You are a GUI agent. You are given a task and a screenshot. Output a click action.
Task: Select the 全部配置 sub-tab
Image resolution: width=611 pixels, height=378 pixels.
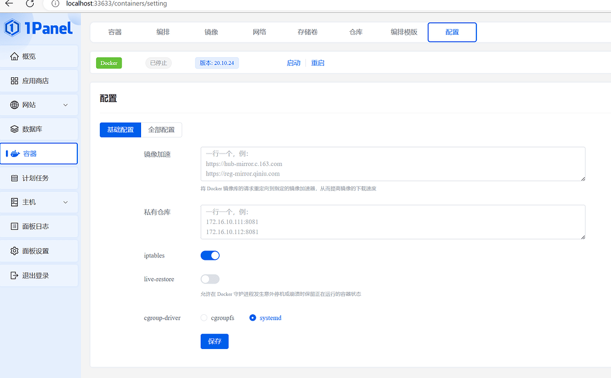coord(161,130)
